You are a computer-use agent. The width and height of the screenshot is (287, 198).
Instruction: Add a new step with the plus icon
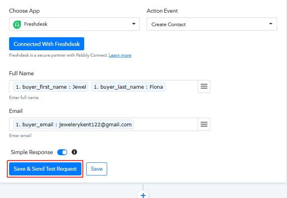[x=143, y=195]
